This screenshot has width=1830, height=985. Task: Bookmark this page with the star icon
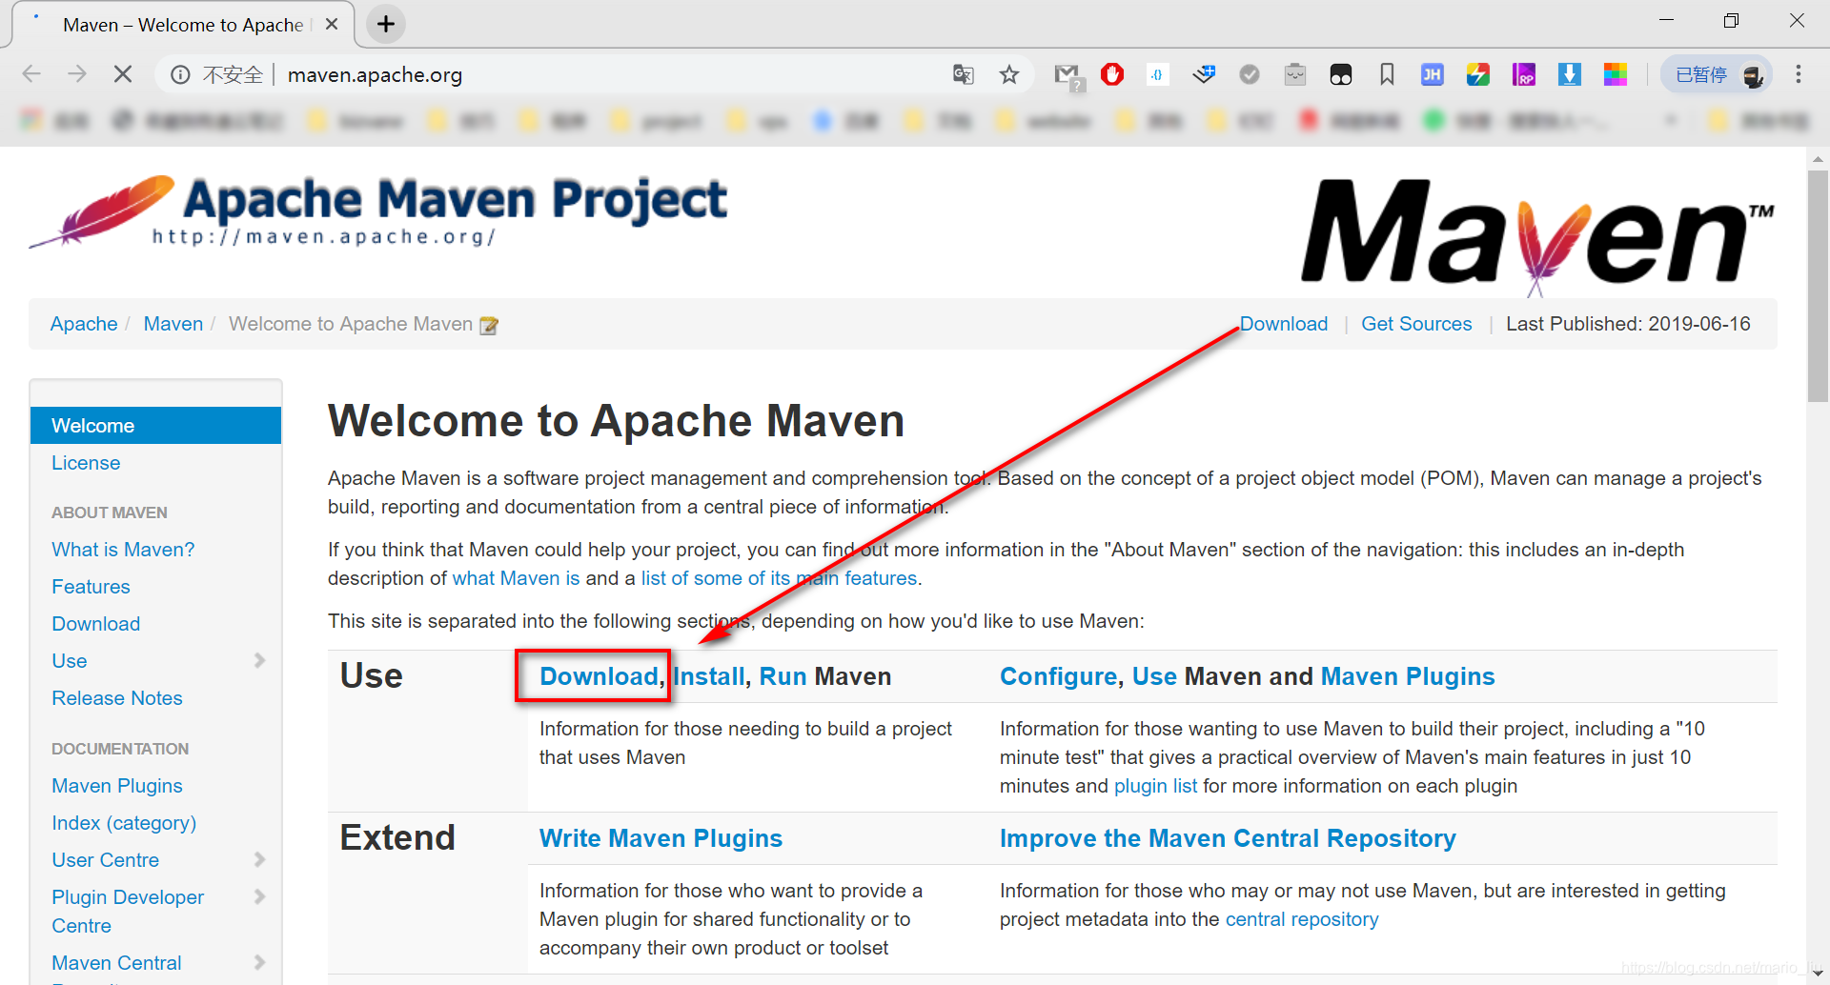1009,74
